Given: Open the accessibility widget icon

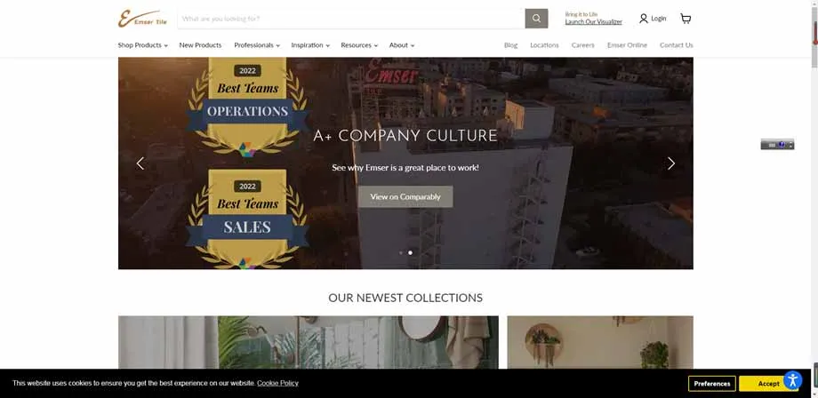Looking at the screenshot, I should click(792, 380).
